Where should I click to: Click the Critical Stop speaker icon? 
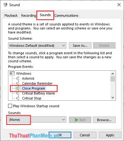click(18, 98)
